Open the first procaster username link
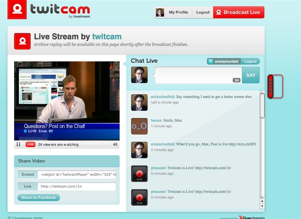Screen dimensions: 301x219 158,168
